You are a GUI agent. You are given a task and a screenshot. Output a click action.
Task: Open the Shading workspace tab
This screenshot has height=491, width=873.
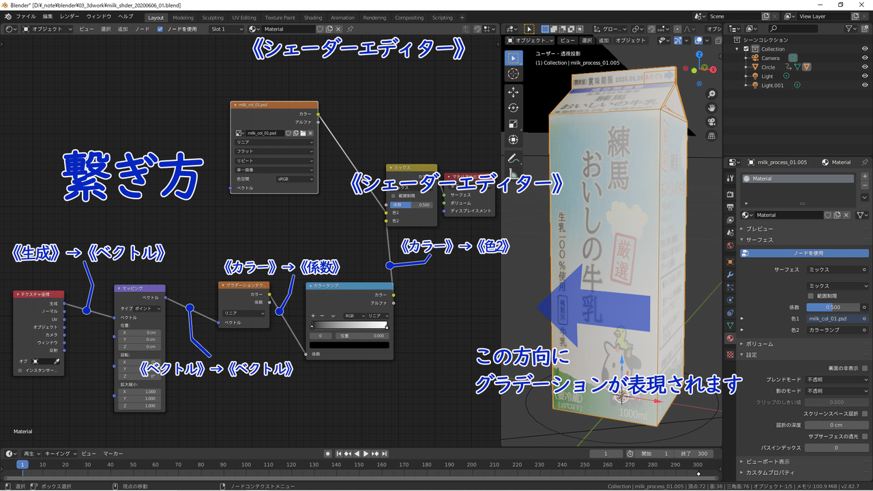coord(313,18)
